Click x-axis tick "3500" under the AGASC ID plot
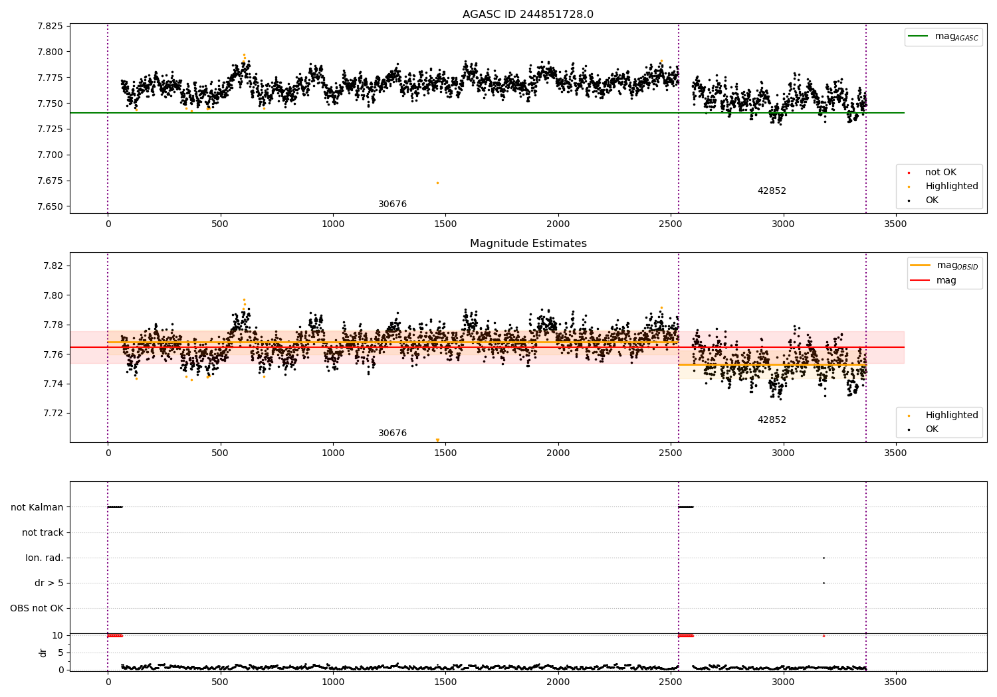The width and height of the screenshot is (997, 697). coord(896,224)
